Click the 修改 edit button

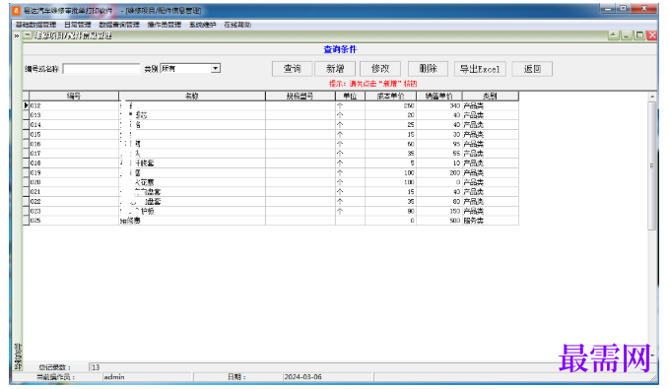click(380, 69)
